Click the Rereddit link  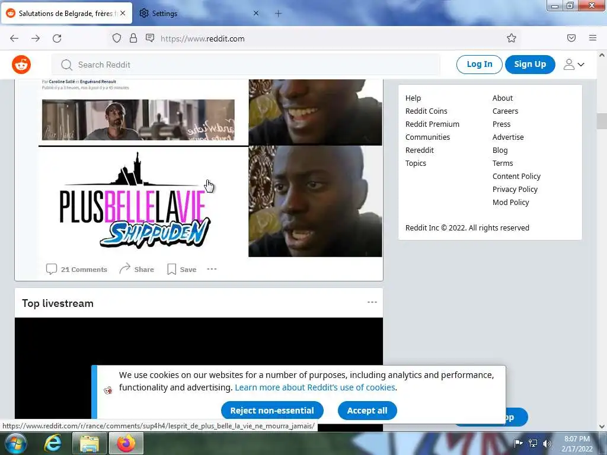(x=420, y=150)
